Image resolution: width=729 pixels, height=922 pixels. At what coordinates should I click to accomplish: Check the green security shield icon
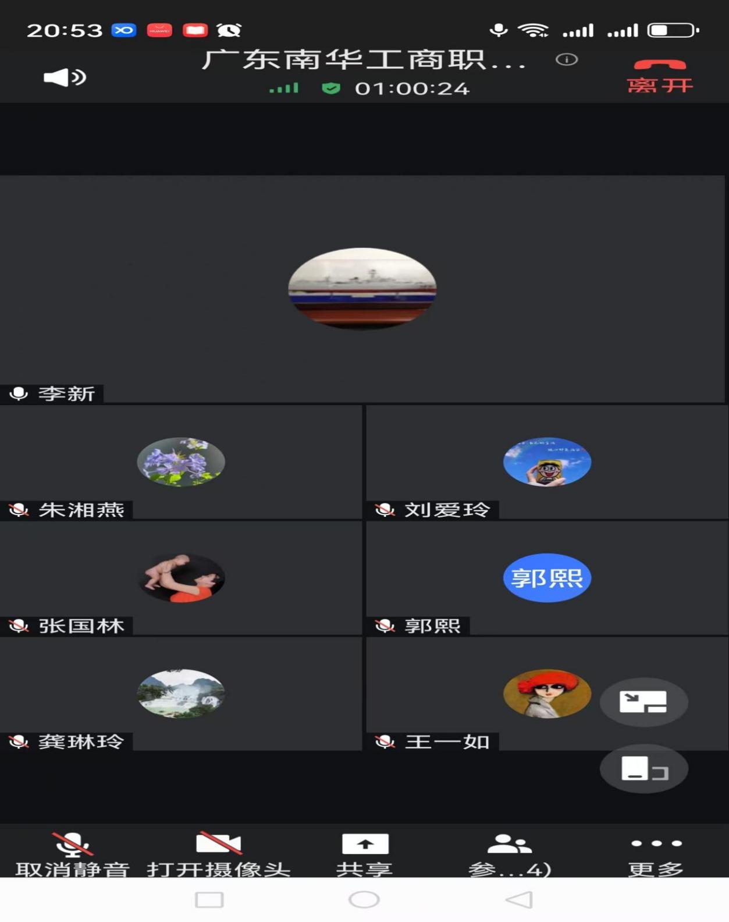click(x=330, y=88)
